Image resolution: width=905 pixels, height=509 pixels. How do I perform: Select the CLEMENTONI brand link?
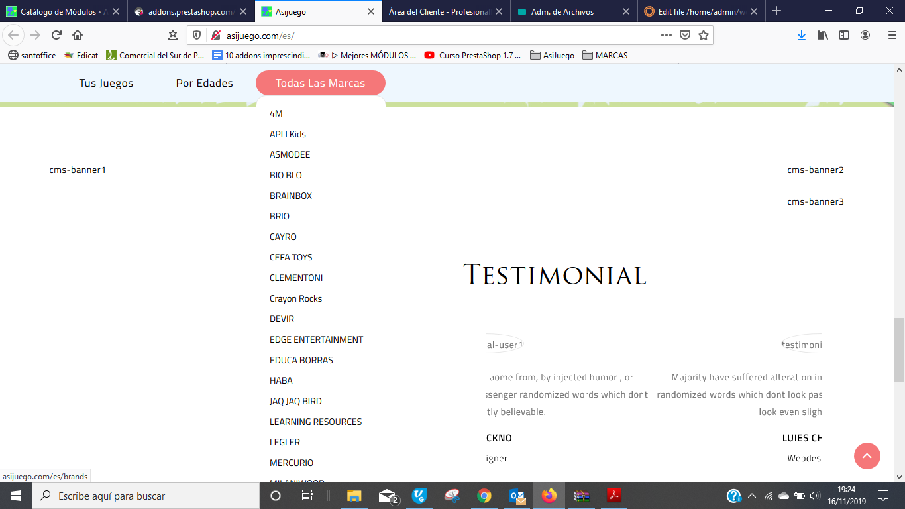[296, 278]
